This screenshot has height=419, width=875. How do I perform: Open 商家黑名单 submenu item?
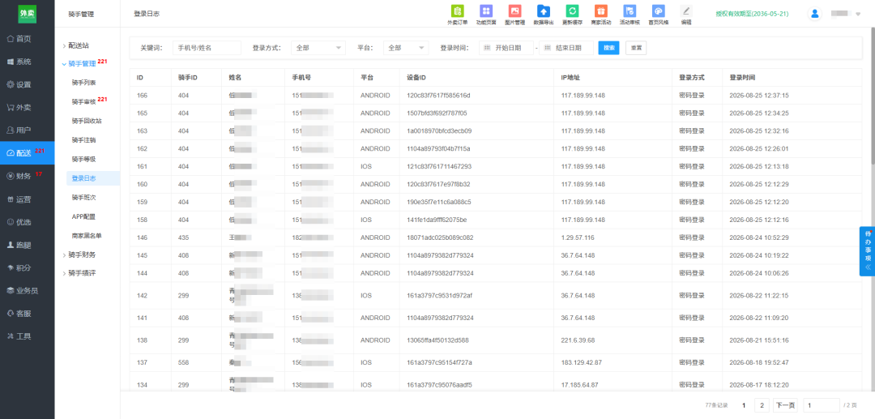(x=87, y=236)
